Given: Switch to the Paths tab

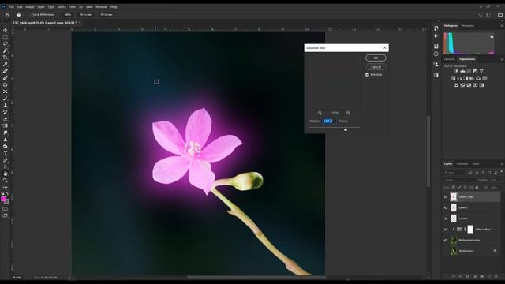Looking at the screenshot, I should 476,164.
